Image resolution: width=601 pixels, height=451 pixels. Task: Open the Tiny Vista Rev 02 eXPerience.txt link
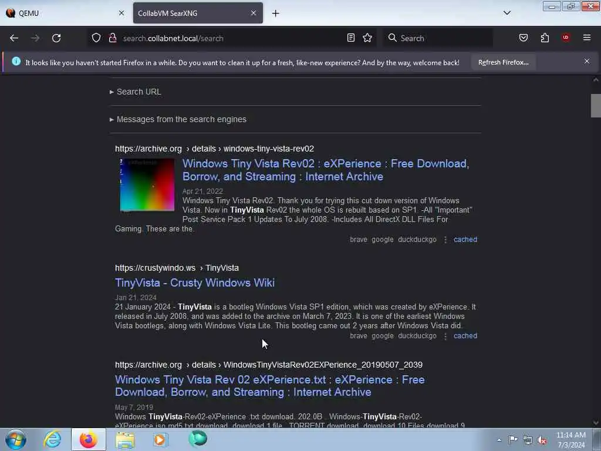click(270, 386)
